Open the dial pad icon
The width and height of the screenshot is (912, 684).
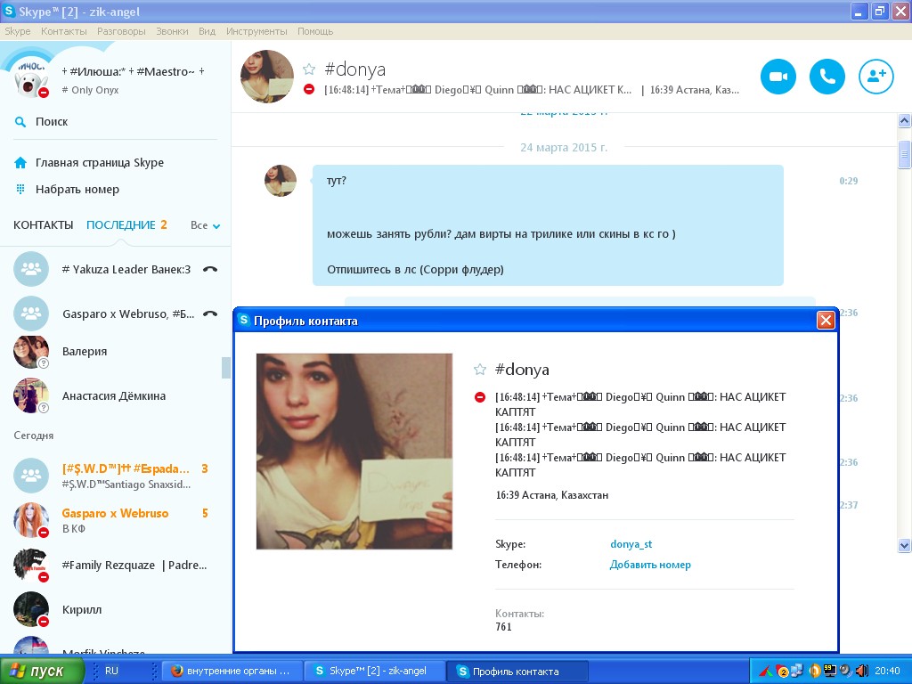click(x=20, y=190)
